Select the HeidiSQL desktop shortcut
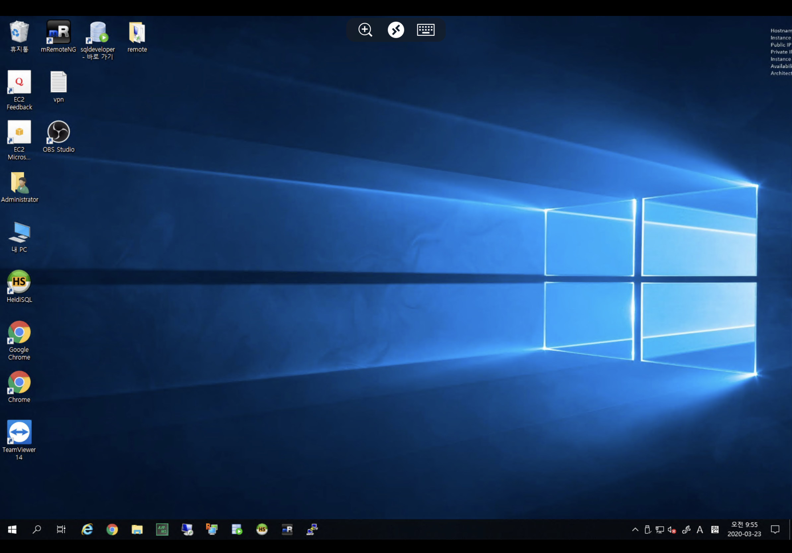Image resolution: width=792 pixels, height=553 pixels. click(x=19, y=282)
